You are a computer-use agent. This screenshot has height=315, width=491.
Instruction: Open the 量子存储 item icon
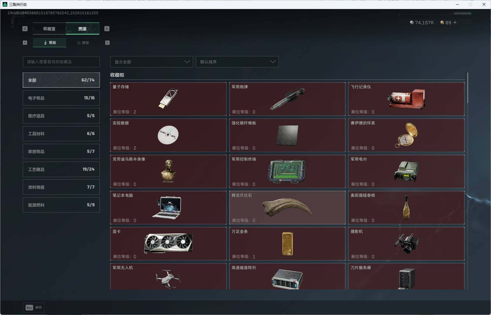click(x=168, y=99)
